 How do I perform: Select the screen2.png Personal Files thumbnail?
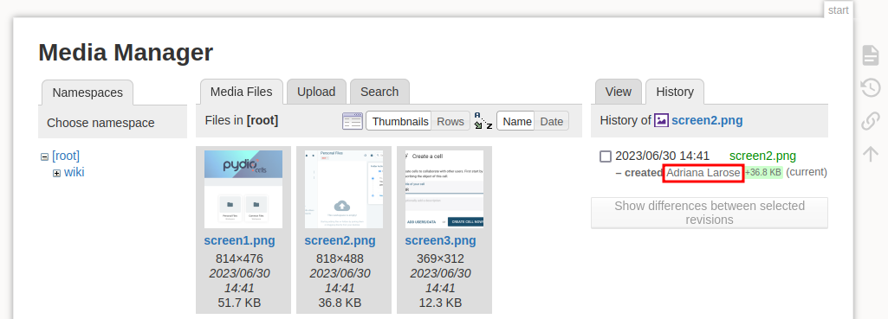click(344, 189)
